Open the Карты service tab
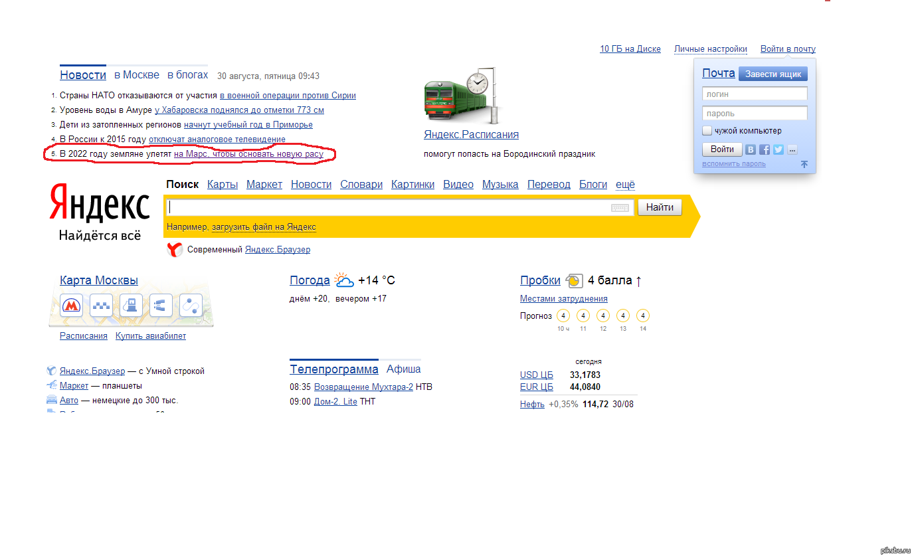Screen dimensions: 914x558 (x=223, y=185)
